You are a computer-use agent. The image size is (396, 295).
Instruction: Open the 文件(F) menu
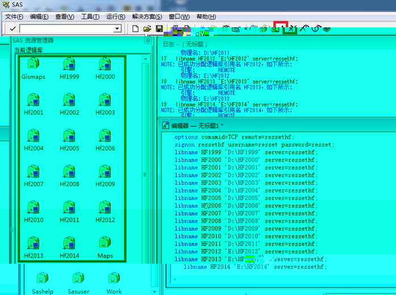click(14, 16)
